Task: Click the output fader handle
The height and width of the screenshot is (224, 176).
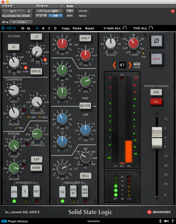Action: click(x=157, y=138)
